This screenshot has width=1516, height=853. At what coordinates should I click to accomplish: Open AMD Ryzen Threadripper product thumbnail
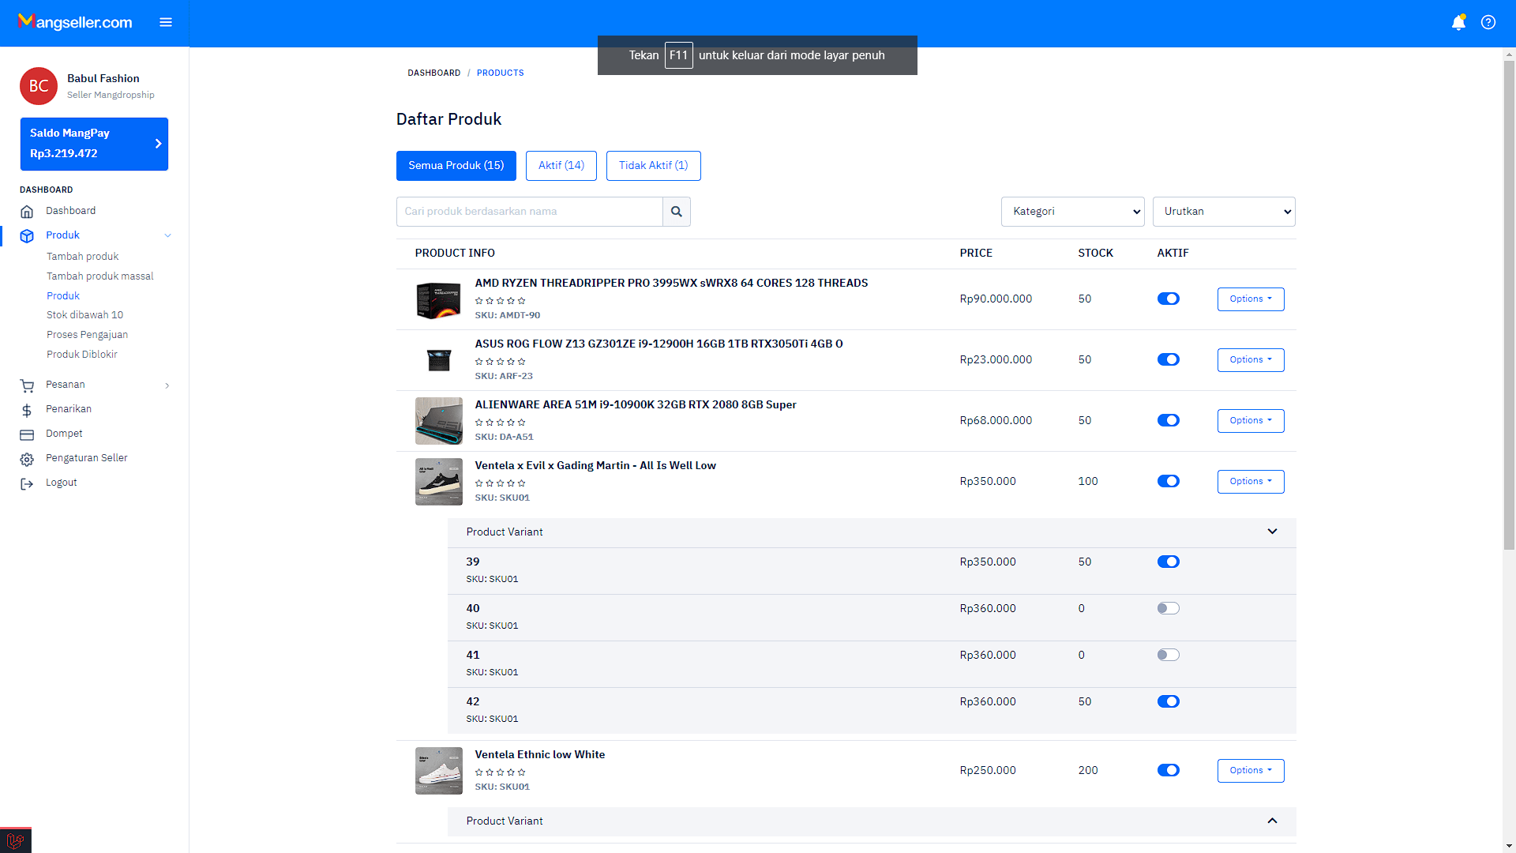coord(439,300)
